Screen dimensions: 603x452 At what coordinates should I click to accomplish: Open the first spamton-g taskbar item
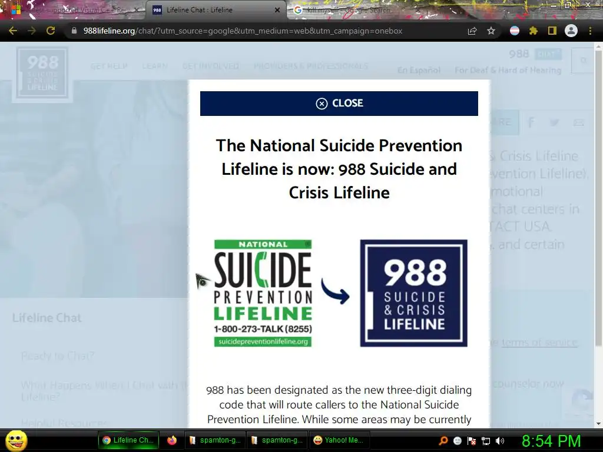(x=216, y=440)
